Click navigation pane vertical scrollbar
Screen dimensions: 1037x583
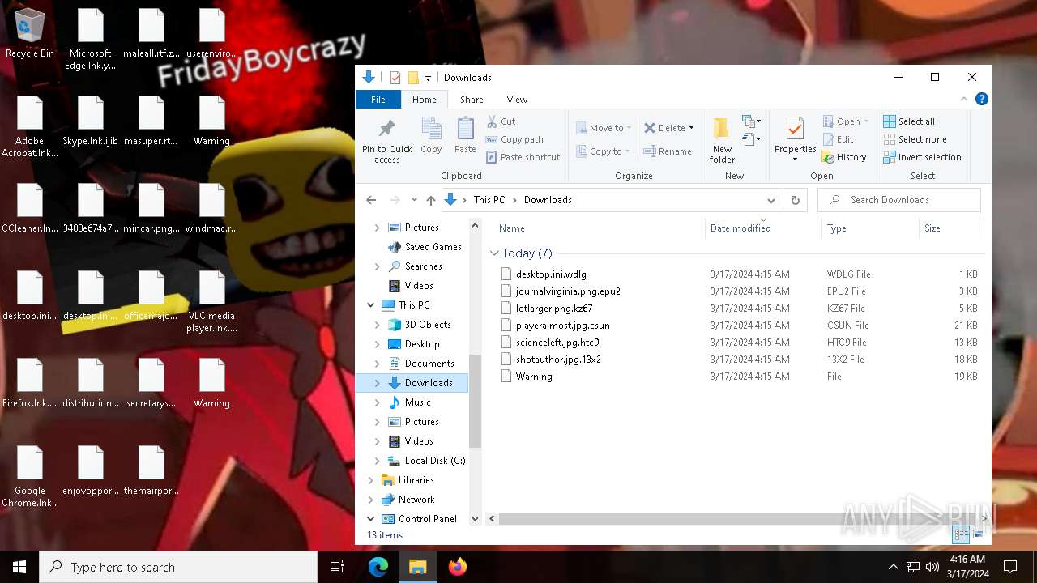(475, 402)
